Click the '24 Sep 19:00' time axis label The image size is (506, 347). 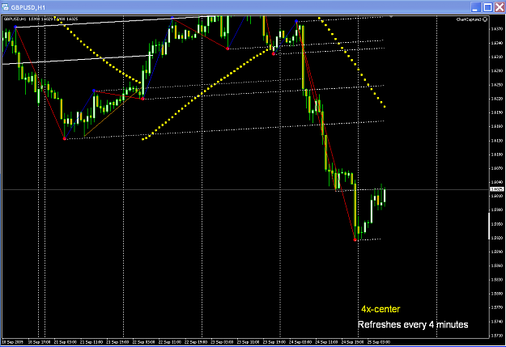[353, 342]
